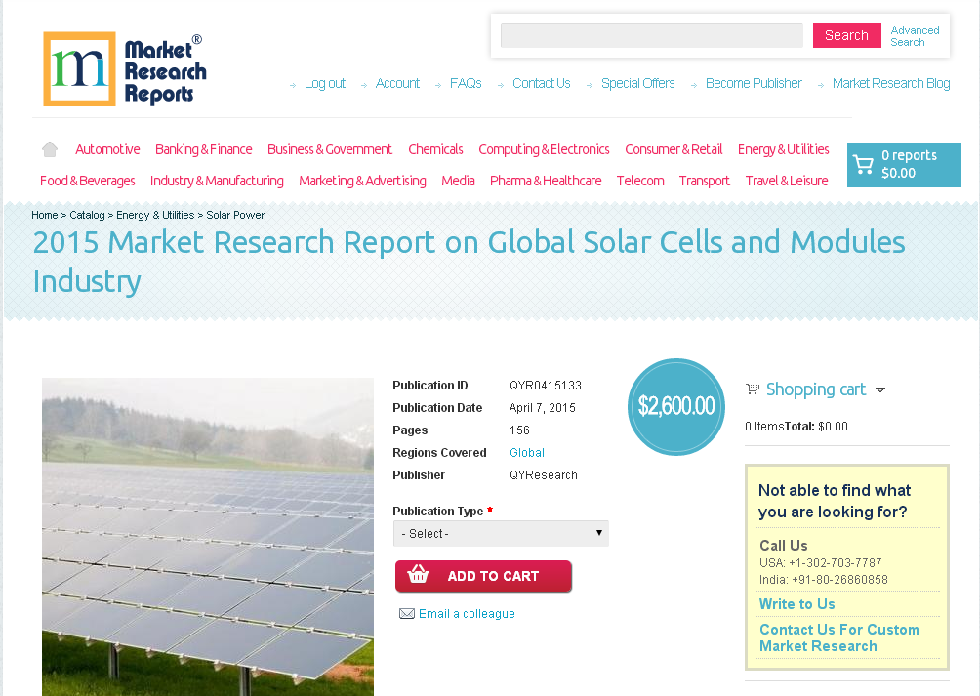Open the Select dropdown to choose license type

[x=501, y=533]
